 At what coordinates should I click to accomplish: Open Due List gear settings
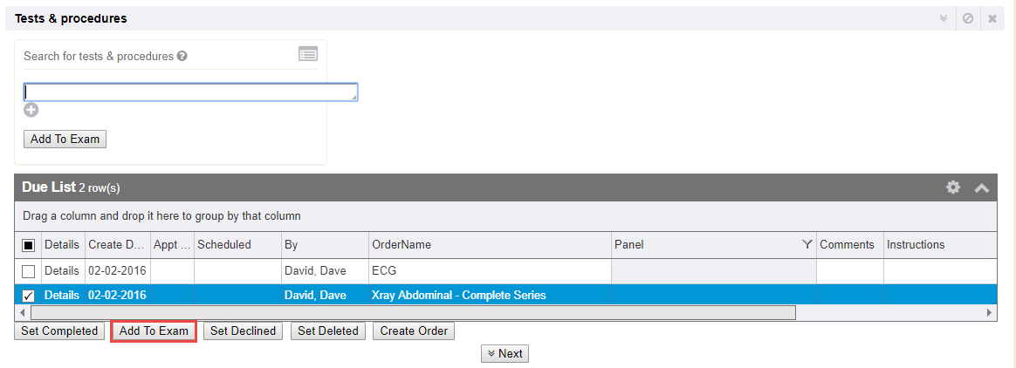[x=953, y=187]
